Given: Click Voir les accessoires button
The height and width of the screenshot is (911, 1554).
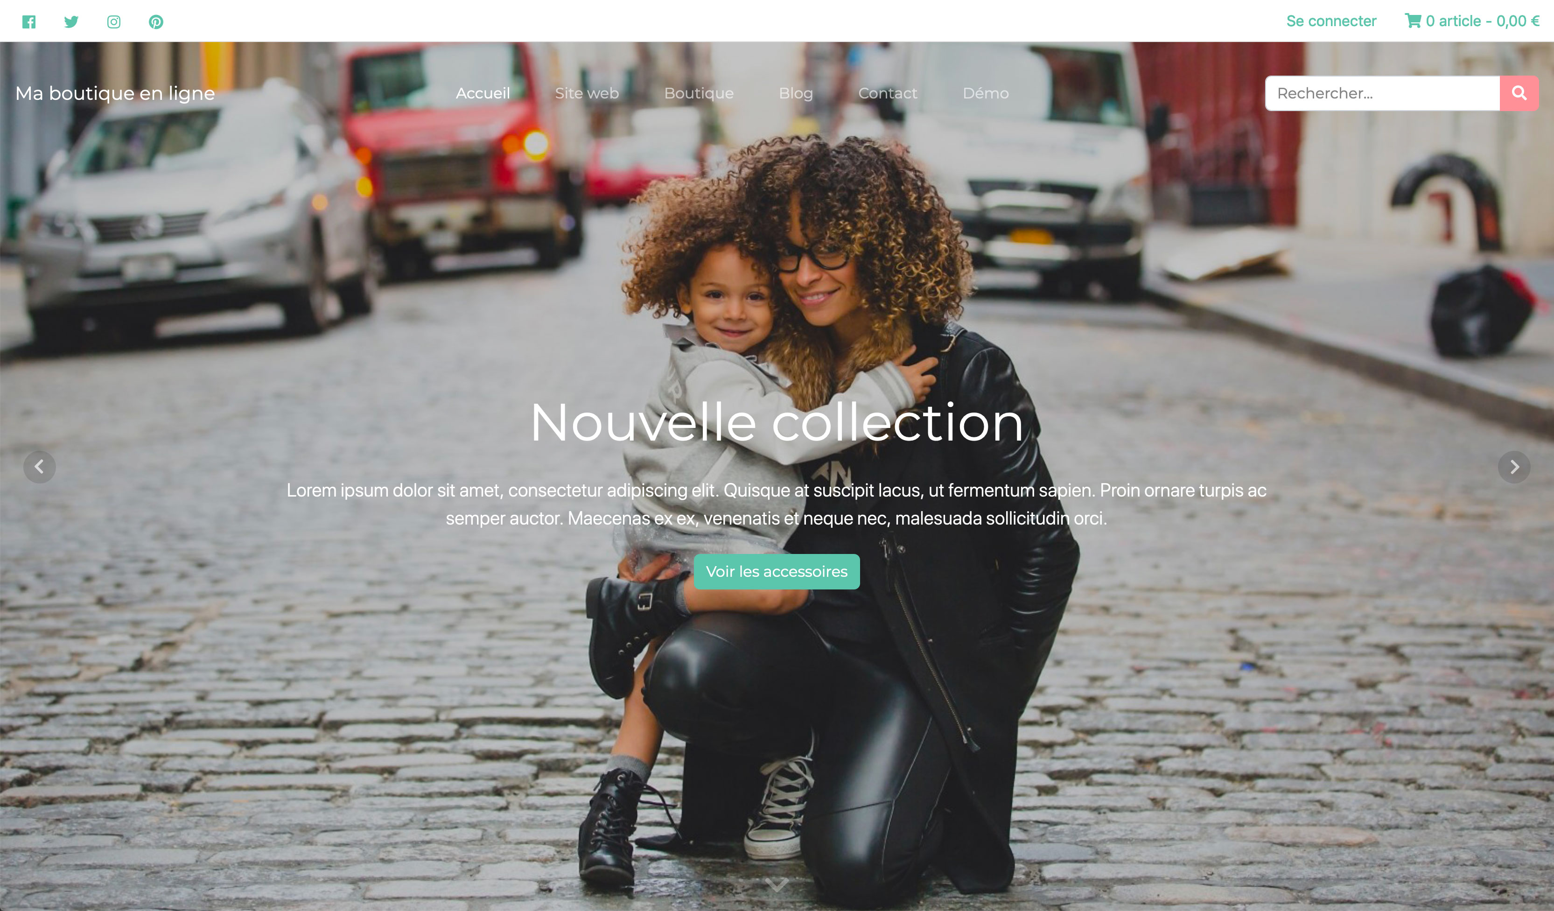Looking at the screenshot, I should pos(777,572).
